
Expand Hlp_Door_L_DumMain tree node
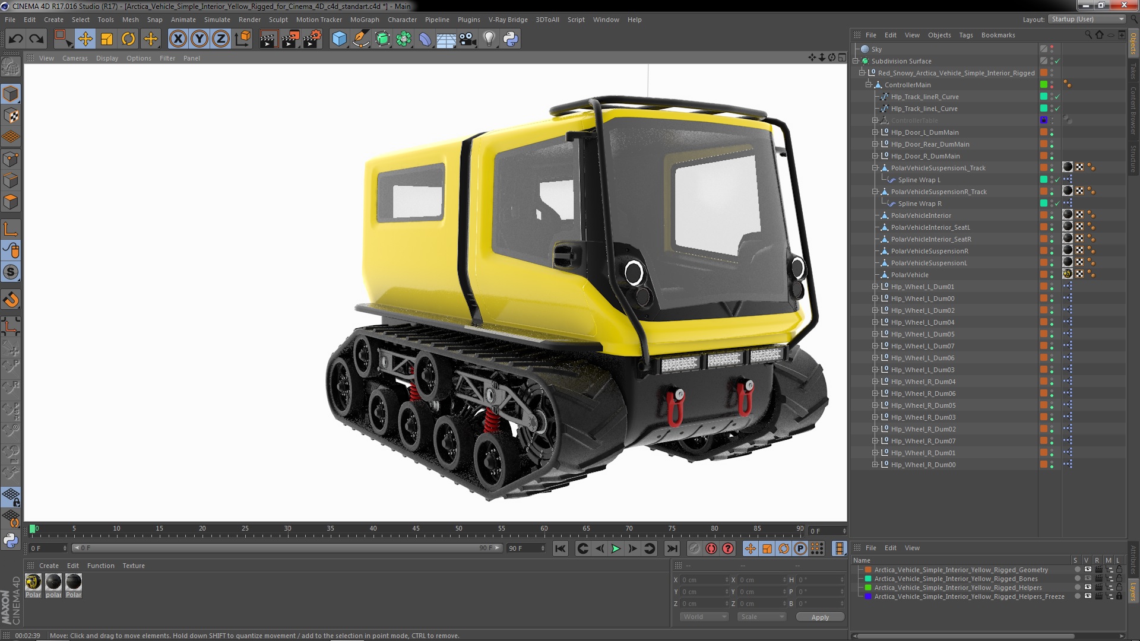[x=875, y=132]
